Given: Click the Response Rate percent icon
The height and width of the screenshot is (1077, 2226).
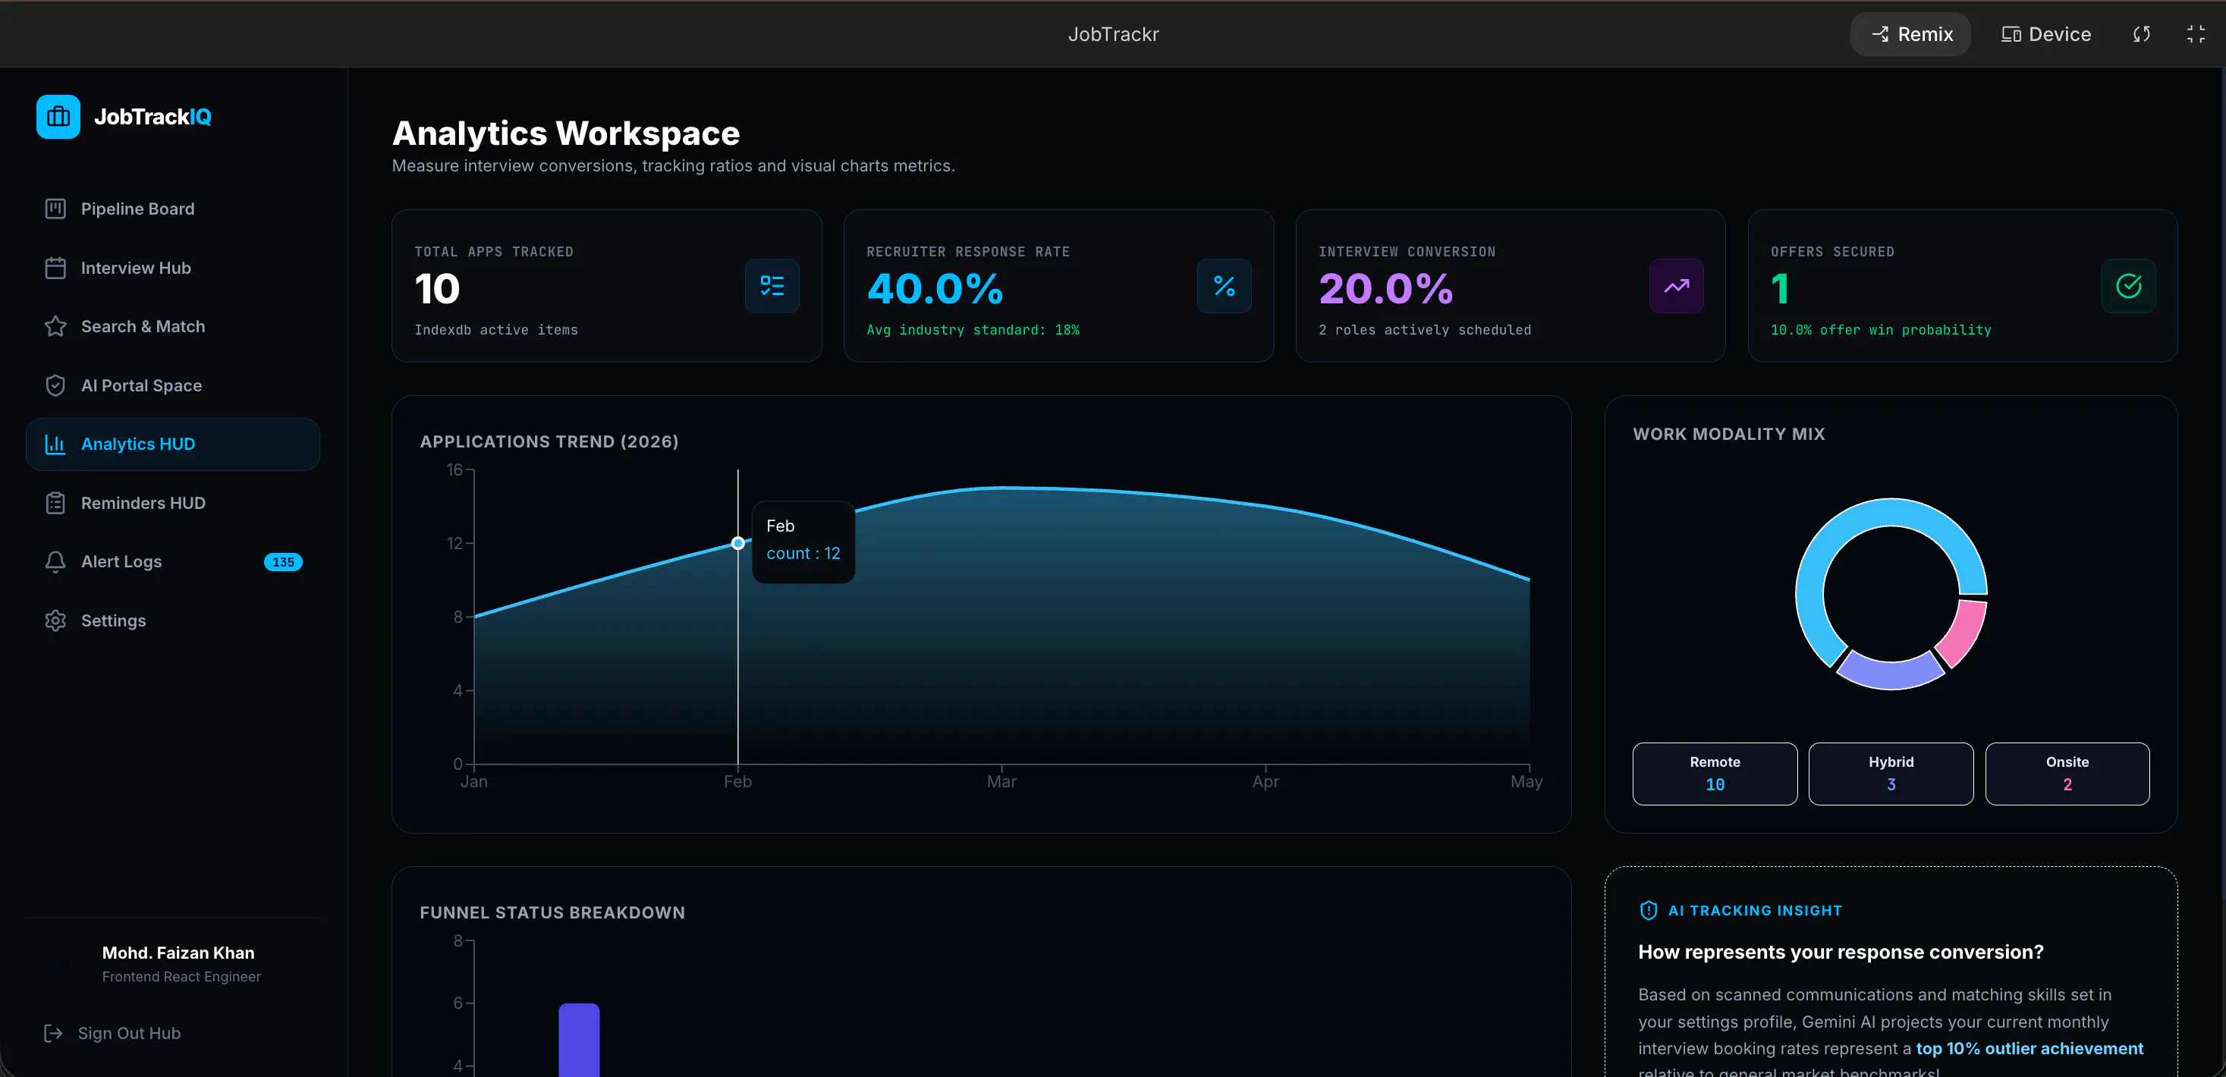Looking at the screenshot, I should 1224,286.
